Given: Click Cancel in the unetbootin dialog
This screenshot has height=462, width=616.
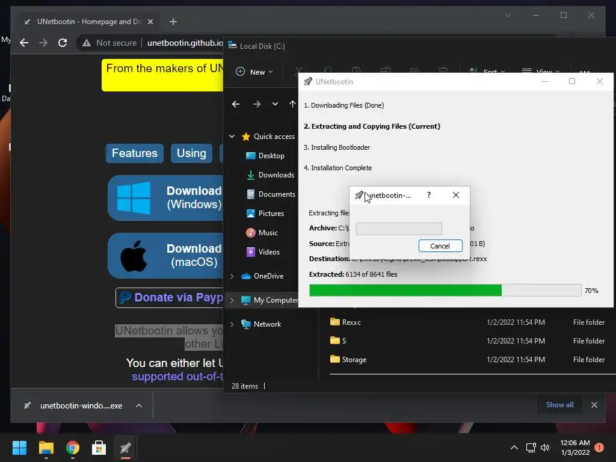Looking at the screenshot, I should [440, 246].
